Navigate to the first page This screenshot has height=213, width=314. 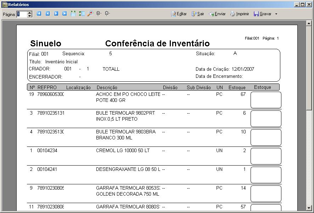39,14
